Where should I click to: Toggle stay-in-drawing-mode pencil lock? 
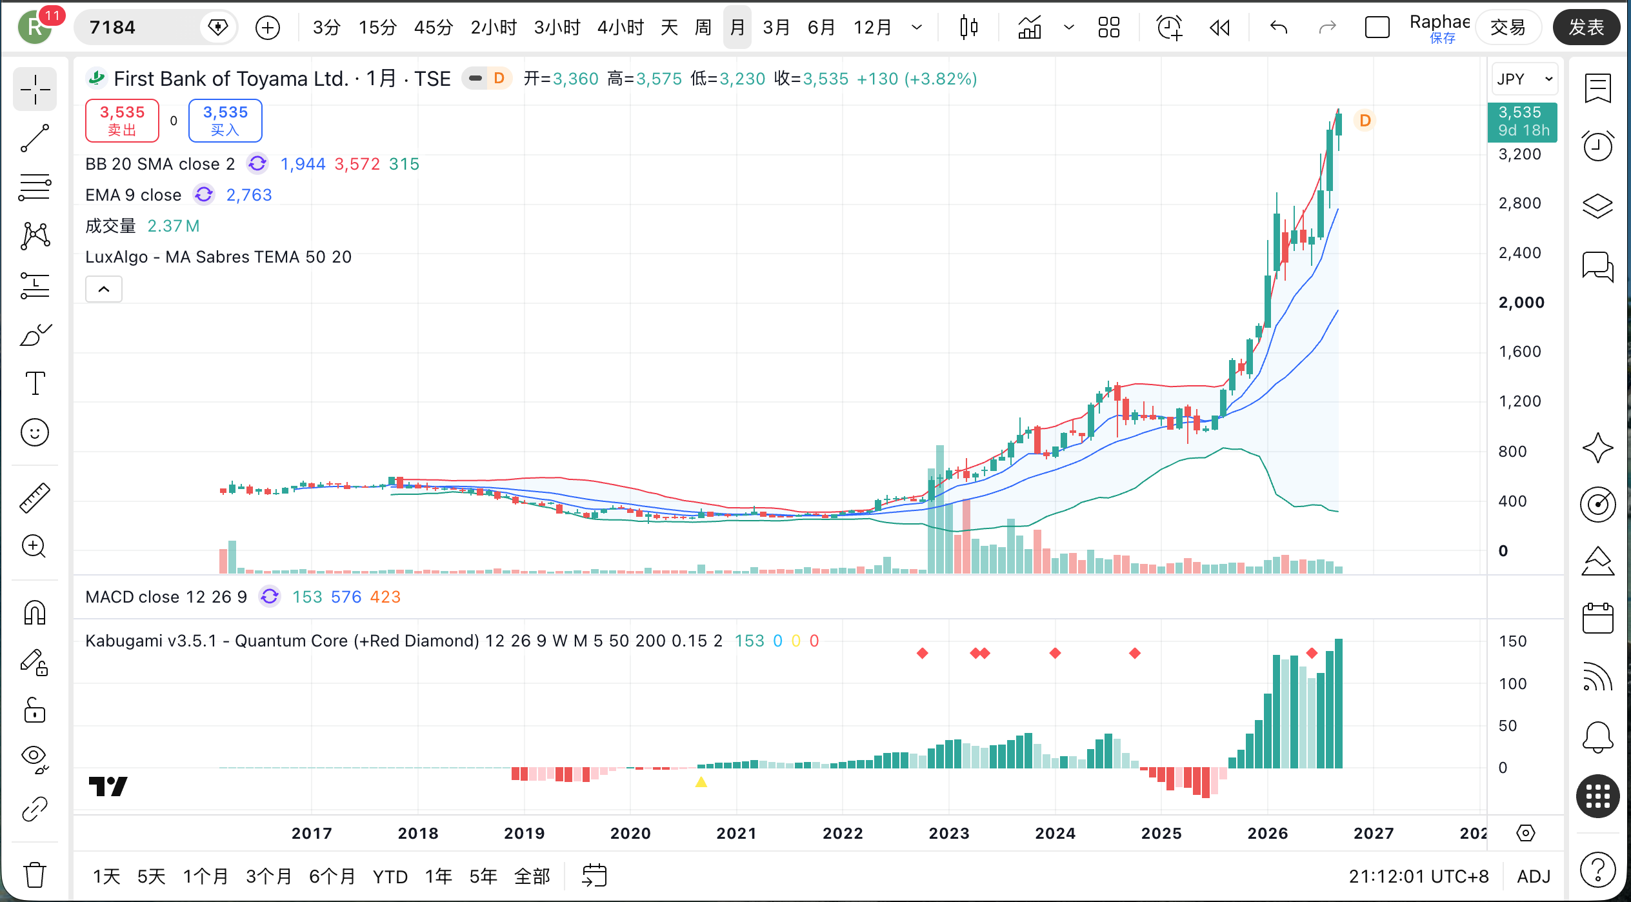[35, 662]
